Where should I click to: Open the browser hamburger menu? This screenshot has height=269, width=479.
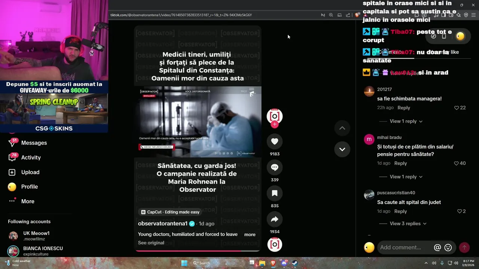[473, 15]
